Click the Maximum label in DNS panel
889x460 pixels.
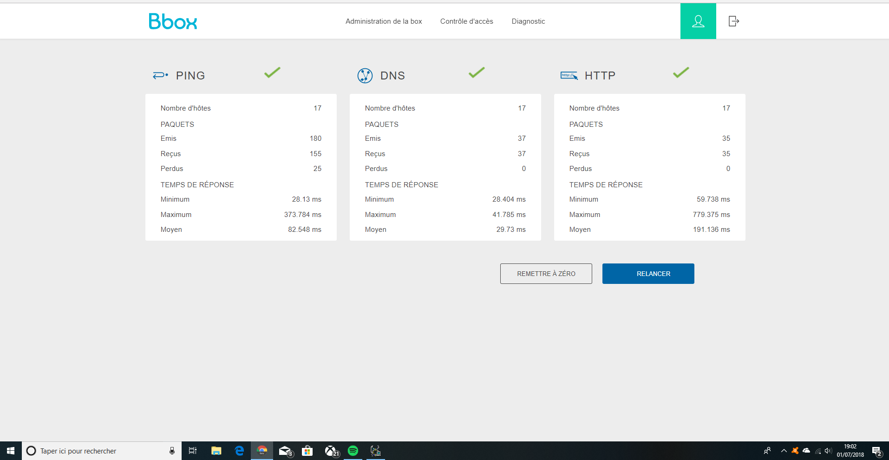380,215
